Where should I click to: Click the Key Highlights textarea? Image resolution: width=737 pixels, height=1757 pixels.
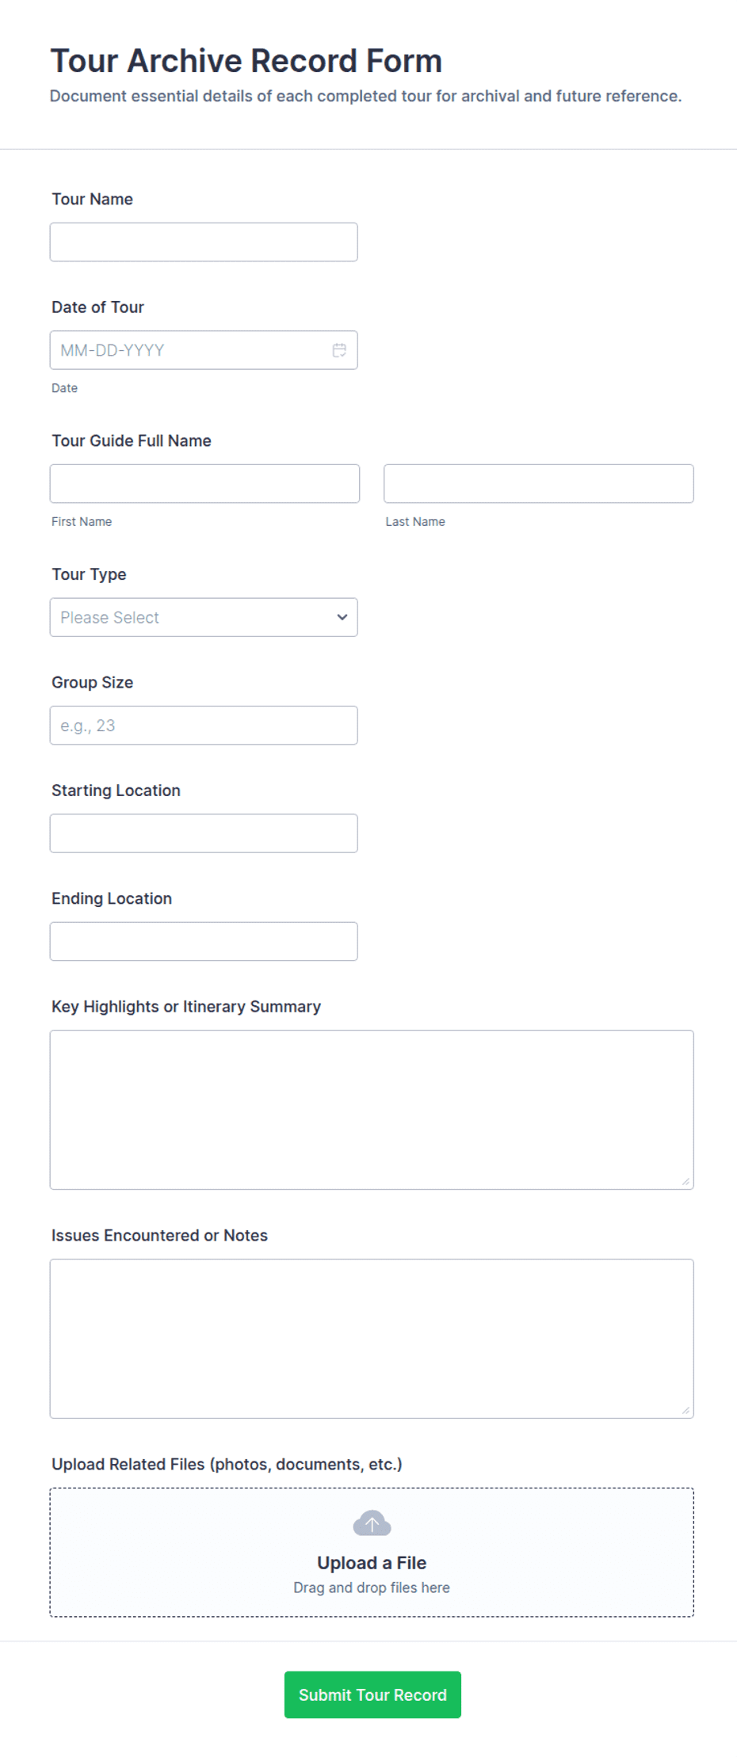372,1110
